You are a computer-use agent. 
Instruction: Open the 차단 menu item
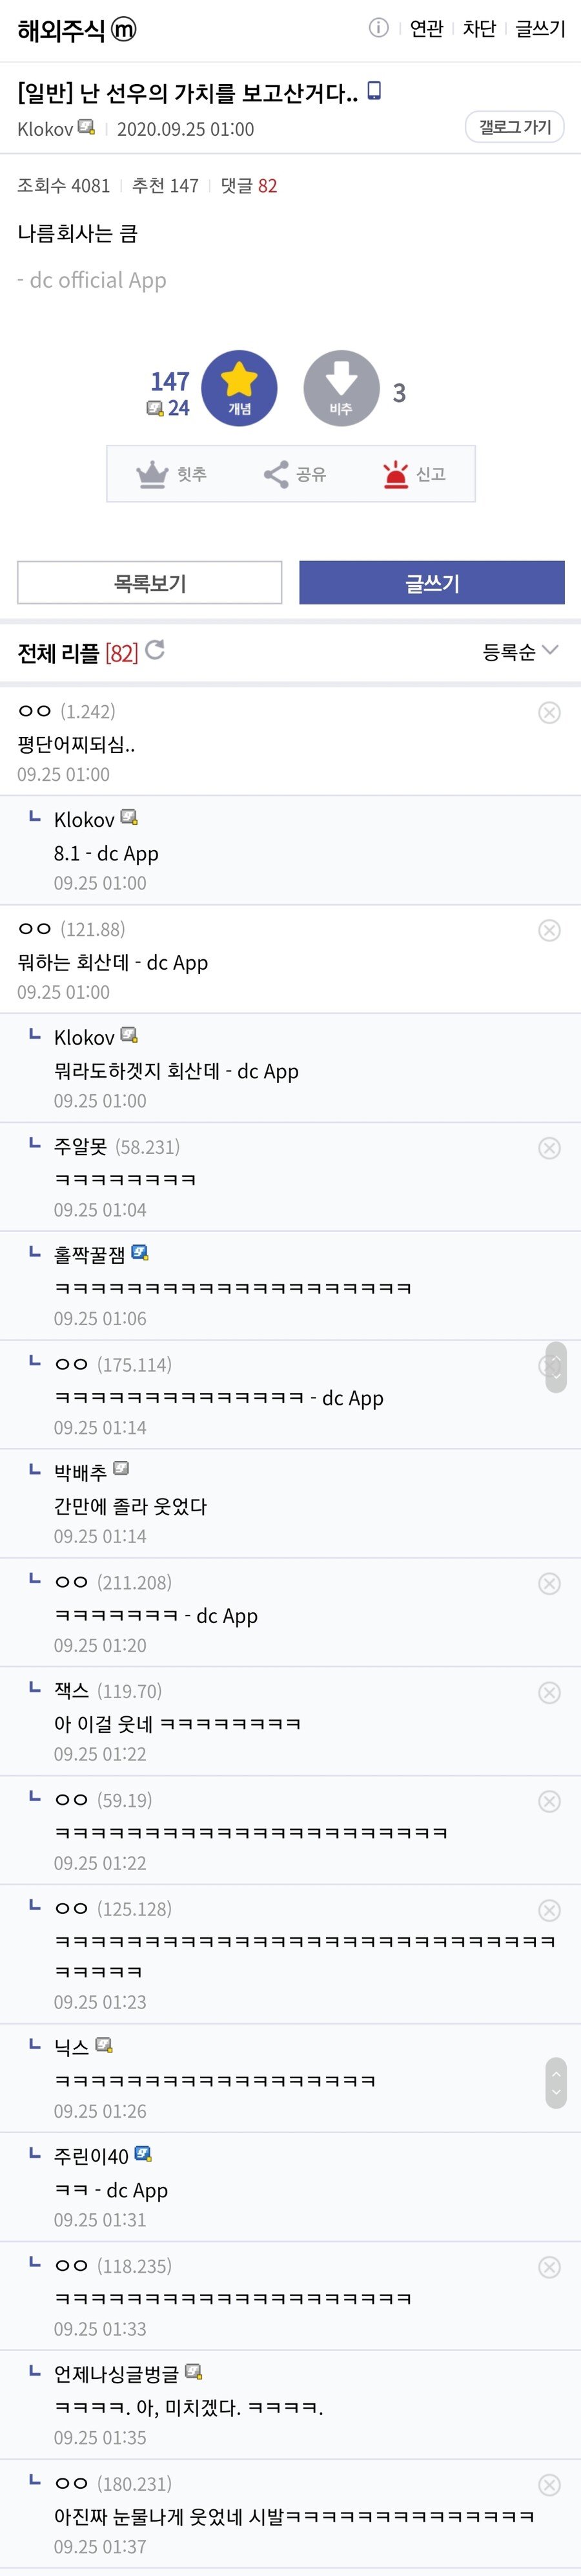(479, 29)
